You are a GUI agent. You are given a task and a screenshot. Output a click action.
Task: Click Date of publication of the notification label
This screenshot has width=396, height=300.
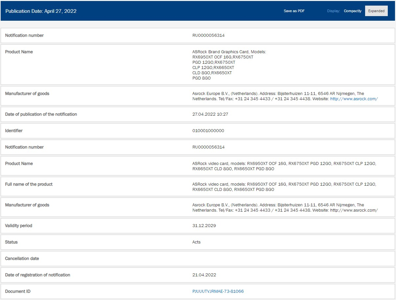(41, 114)
